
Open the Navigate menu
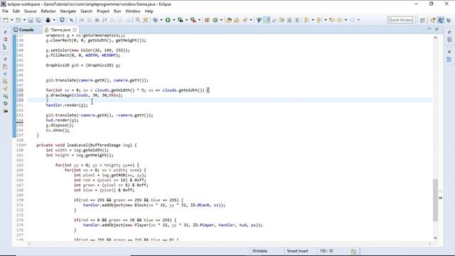click(x=68, y=11)
